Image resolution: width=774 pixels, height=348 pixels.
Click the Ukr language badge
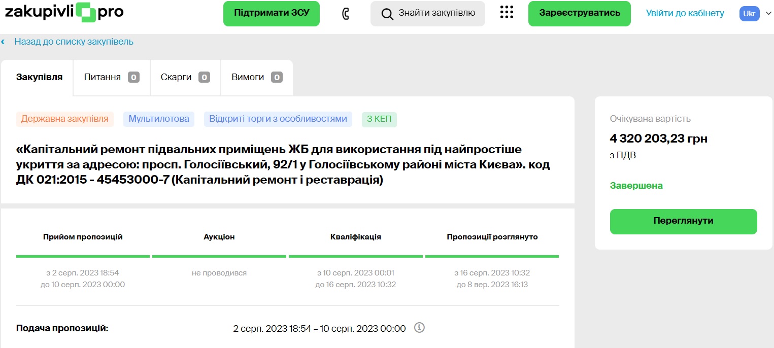pyautogui.click(x=749, y=14)
